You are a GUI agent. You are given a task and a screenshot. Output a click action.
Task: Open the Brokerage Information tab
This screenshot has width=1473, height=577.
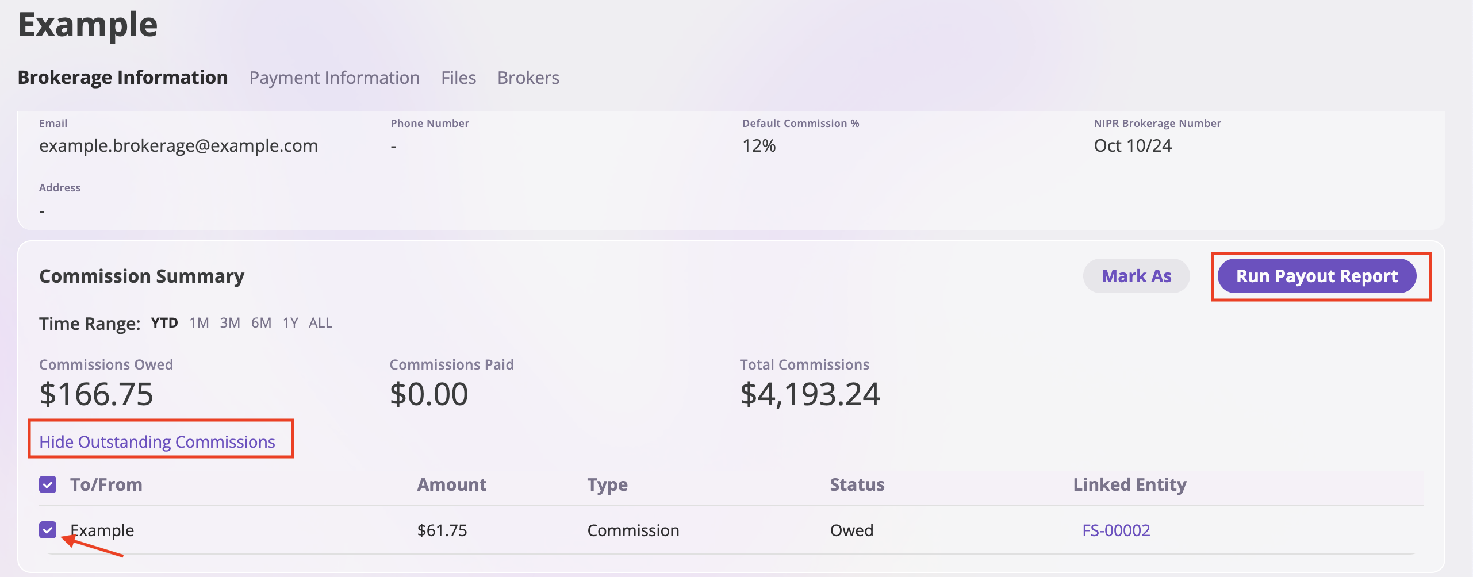122,78
